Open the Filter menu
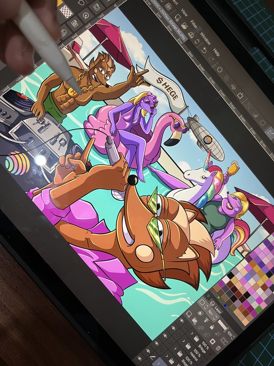This screenshot has width=274, height=366. (x=194, y=24)
